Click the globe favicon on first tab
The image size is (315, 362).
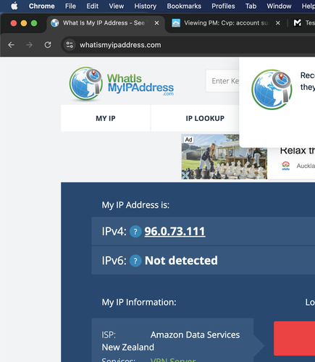tap(55, 23)
